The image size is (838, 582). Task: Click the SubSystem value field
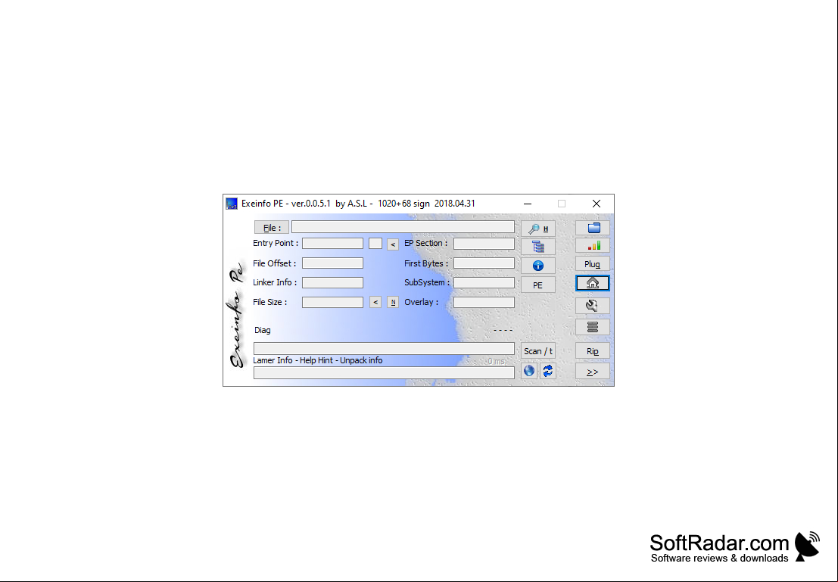[484, 283]
